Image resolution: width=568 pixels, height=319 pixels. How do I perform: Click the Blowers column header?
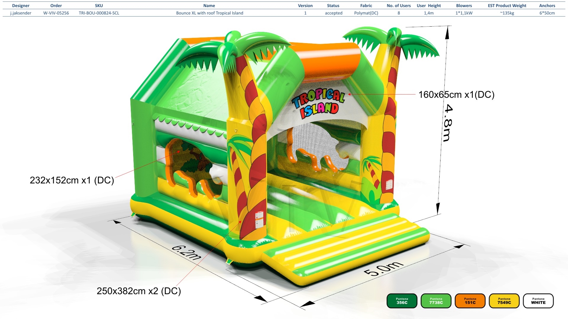pos(464,6)
